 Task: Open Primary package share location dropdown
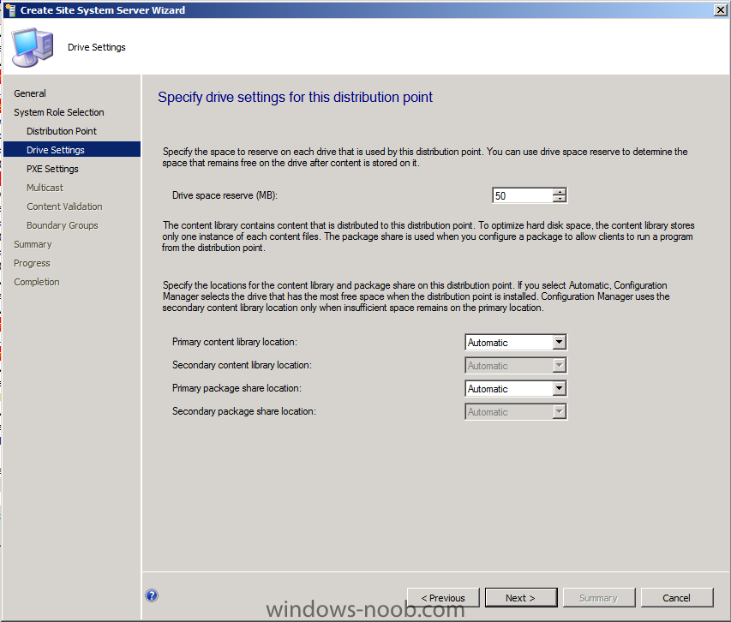516,388
